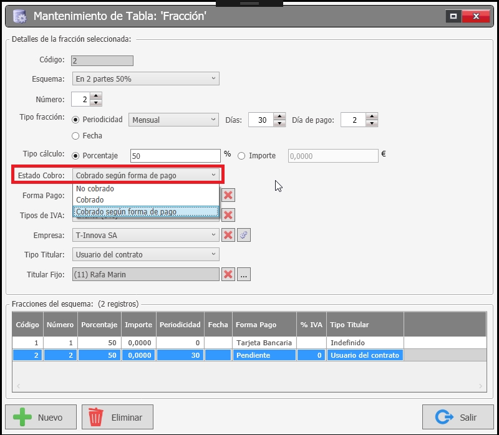Sort by % IVA column header
The image size is (499, 435).
pyautogui.click(x=311, y=324)
